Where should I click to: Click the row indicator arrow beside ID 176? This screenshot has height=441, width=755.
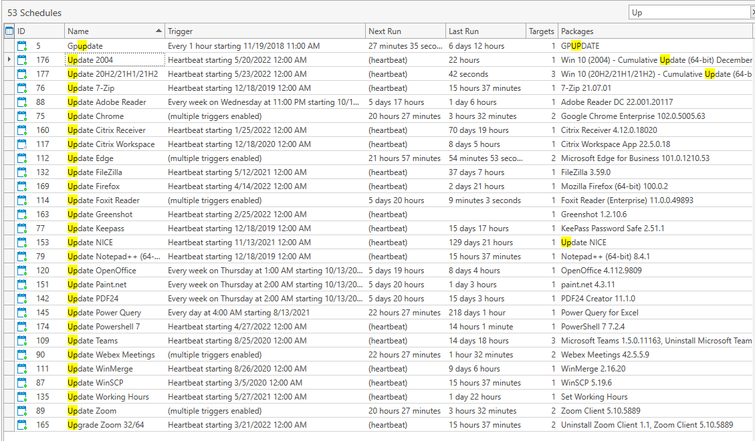pyautogui.click(x=9, y=60)
